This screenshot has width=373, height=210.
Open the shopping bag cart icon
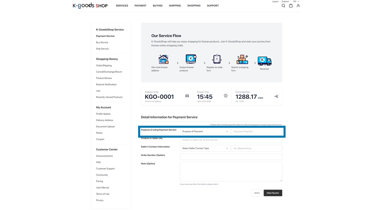coord(291,6)
